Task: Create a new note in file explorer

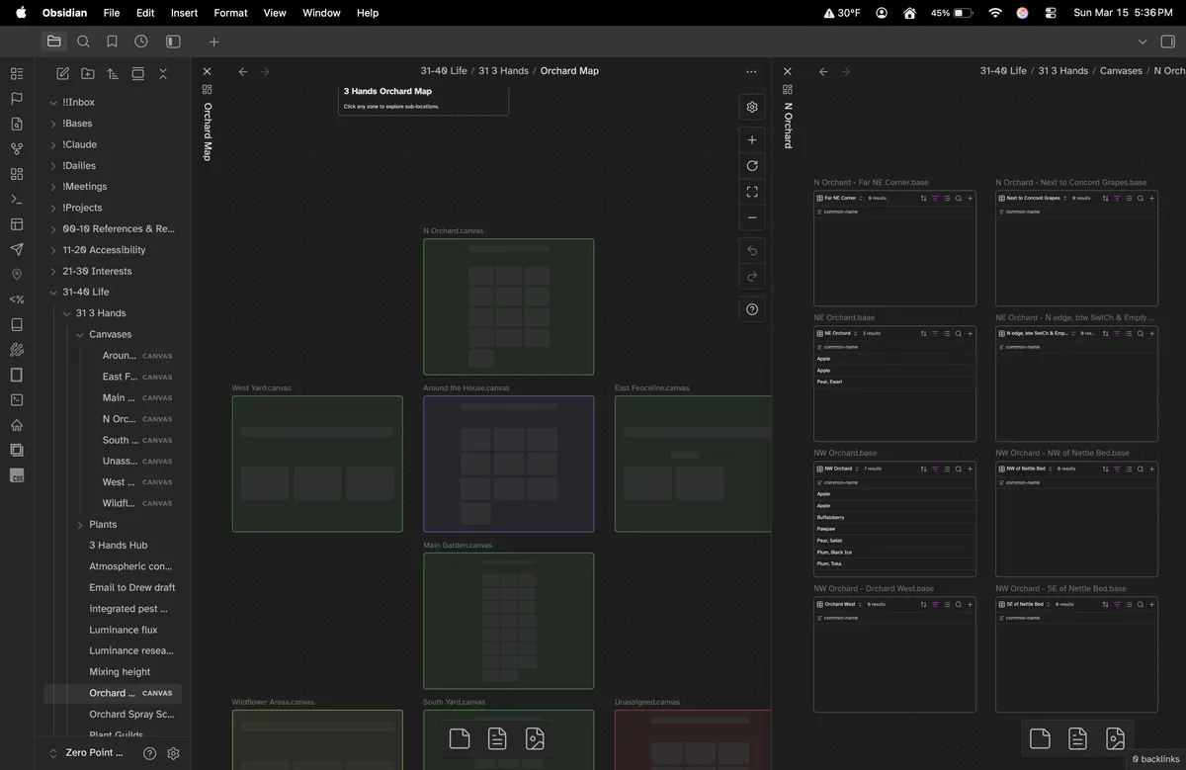Action: pyautogui.click(x=63, y=74)
